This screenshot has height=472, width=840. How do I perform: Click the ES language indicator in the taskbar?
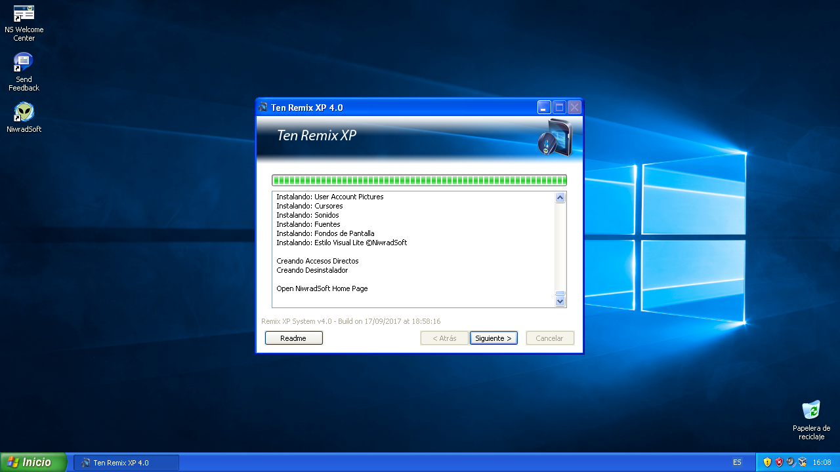[x=736, y=462]
